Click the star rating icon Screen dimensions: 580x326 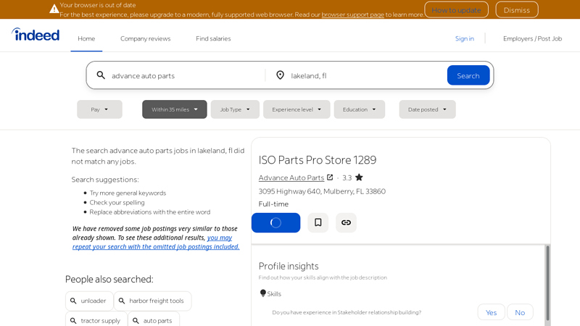pos(359,177)
